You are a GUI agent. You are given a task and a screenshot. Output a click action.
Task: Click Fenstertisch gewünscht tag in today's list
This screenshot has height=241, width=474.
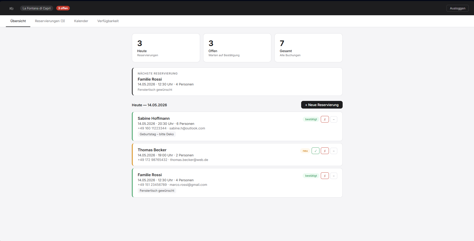click(157, 191)
